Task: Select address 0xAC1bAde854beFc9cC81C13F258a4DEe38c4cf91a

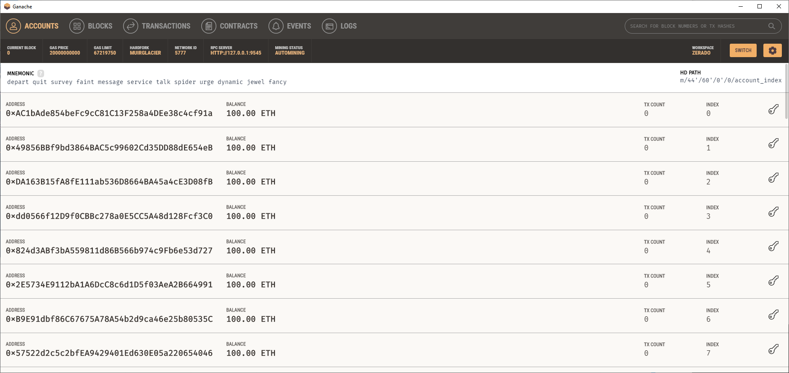Action: point(109,113)
